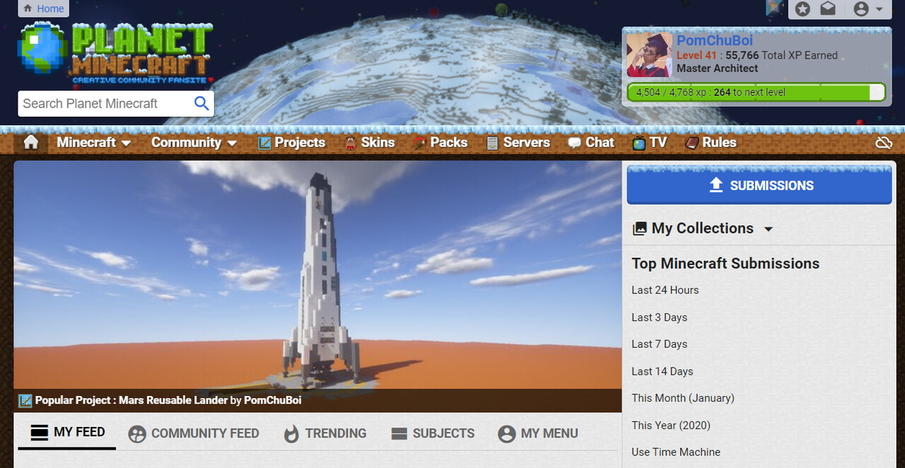This screenshot has height=468, width=905.
Task: Open Chat from the navigation bar
Action: pyautogui.click(x=591, y=142)
